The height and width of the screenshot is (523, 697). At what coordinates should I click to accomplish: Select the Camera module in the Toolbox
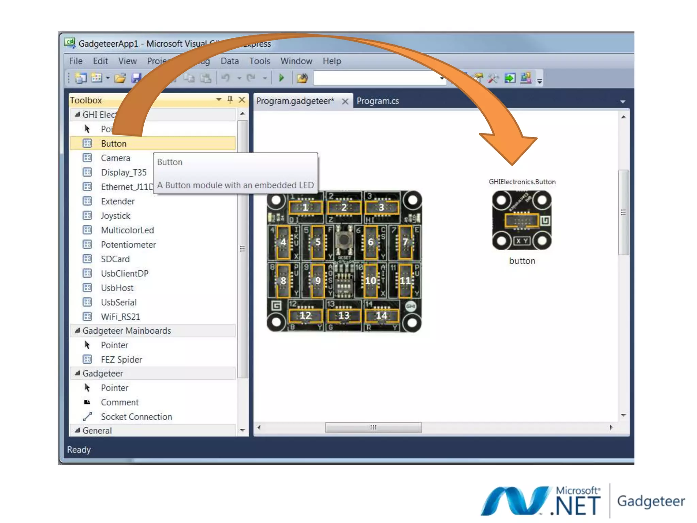click(x=115, y=158)
